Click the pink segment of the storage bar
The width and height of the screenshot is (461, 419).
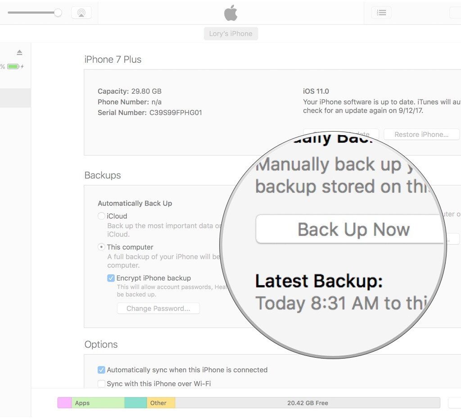click(64, 403)
